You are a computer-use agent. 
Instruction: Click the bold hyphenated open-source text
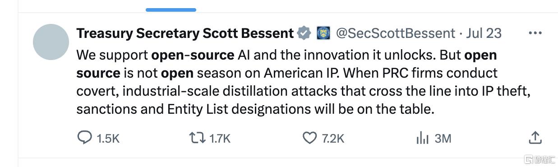(193, 55)
